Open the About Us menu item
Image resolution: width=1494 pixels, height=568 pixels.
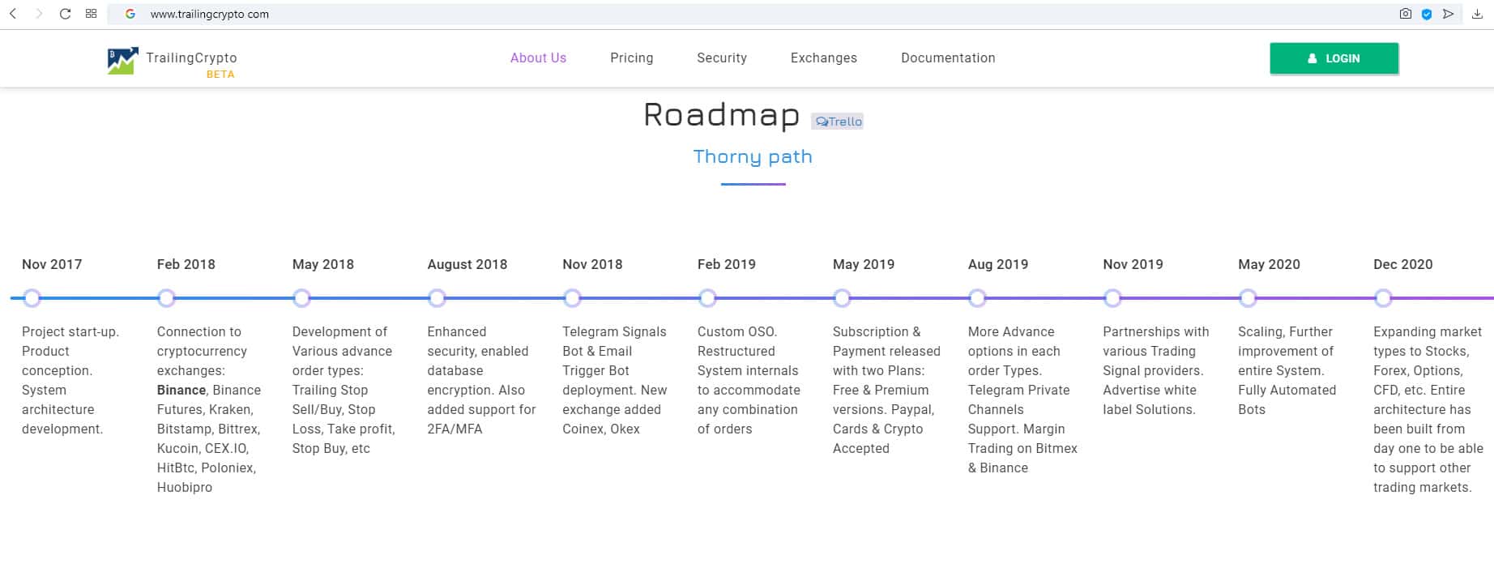[538, 58]
